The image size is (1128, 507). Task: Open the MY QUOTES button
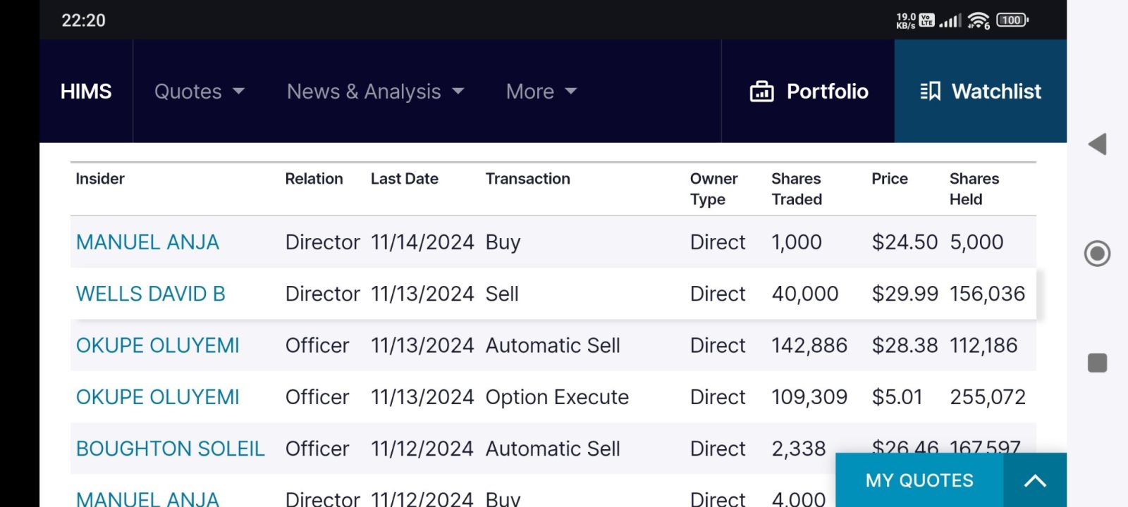pos(919,480)
